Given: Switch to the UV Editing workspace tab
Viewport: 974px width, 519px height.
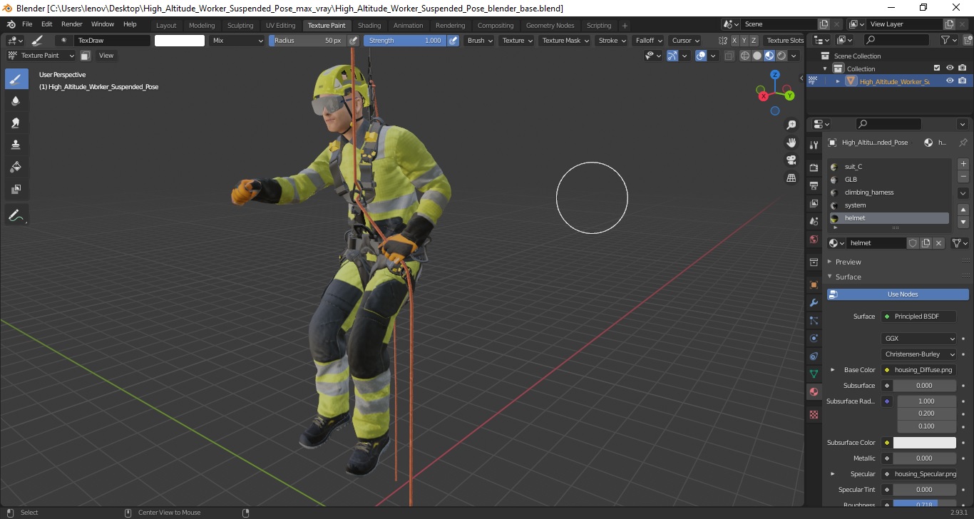Looking at the screenshot, I should (280, 26).
